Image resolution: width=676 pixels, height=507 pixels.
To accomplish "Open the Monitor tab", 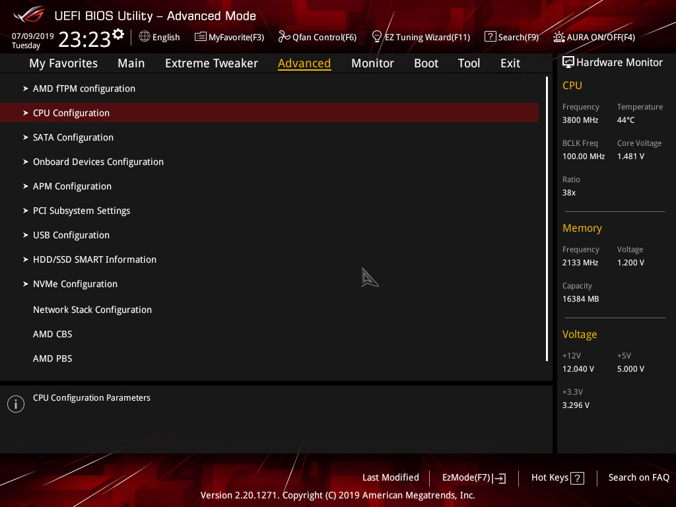I will [372, 63].
